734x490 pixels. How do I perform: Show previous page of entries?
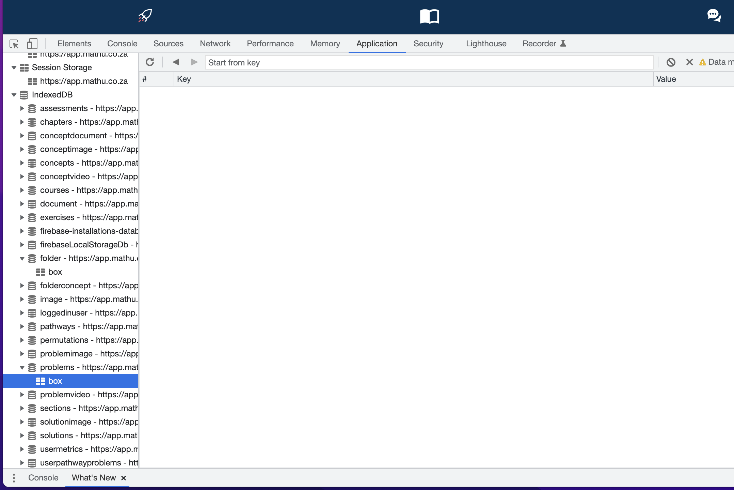pyautogui.click(x=176, y=62)
